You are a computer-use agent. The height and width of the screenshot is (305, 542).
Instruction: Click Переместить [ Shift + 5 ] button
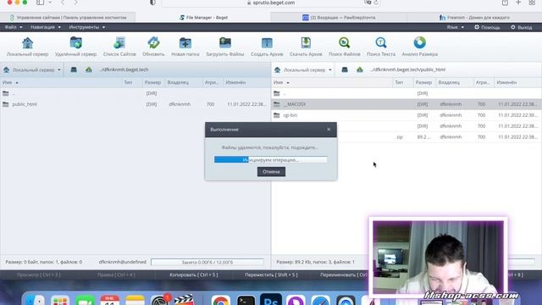pos(271,274)
